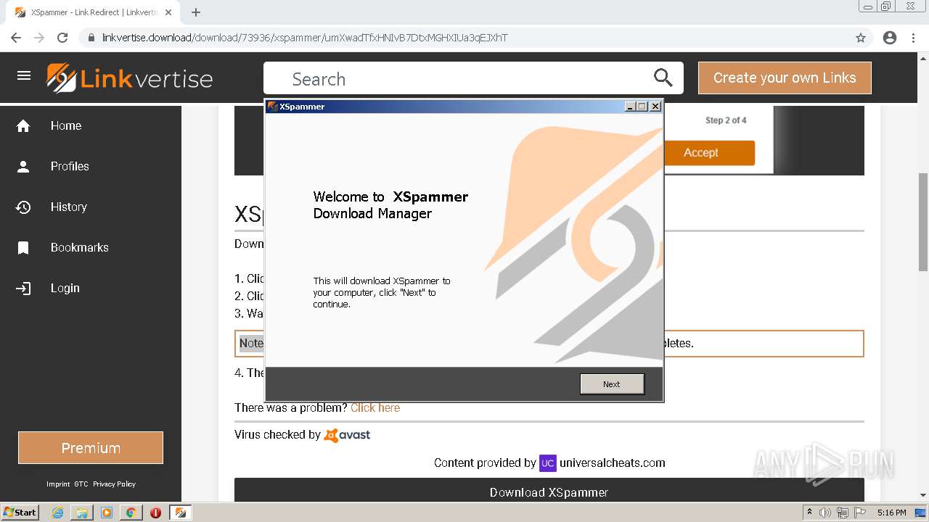929x522 pixels.
Task: Open the Chrome three-dot menu
Action: pos(914,38)
